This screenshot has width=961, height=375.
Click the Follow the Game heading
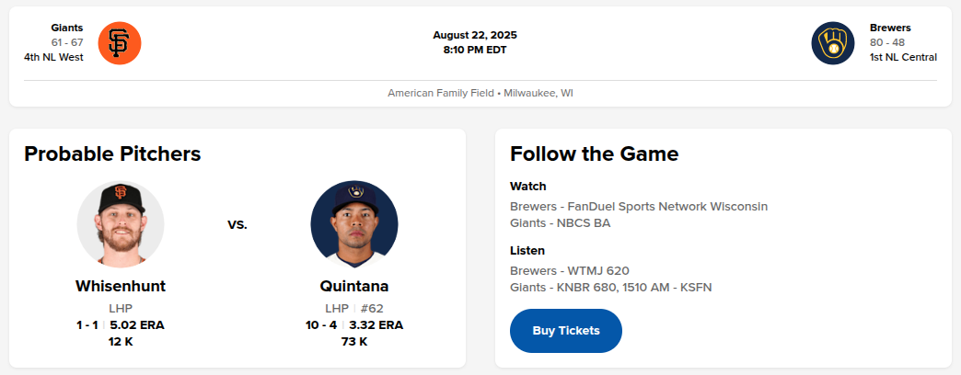coord(594,153)
